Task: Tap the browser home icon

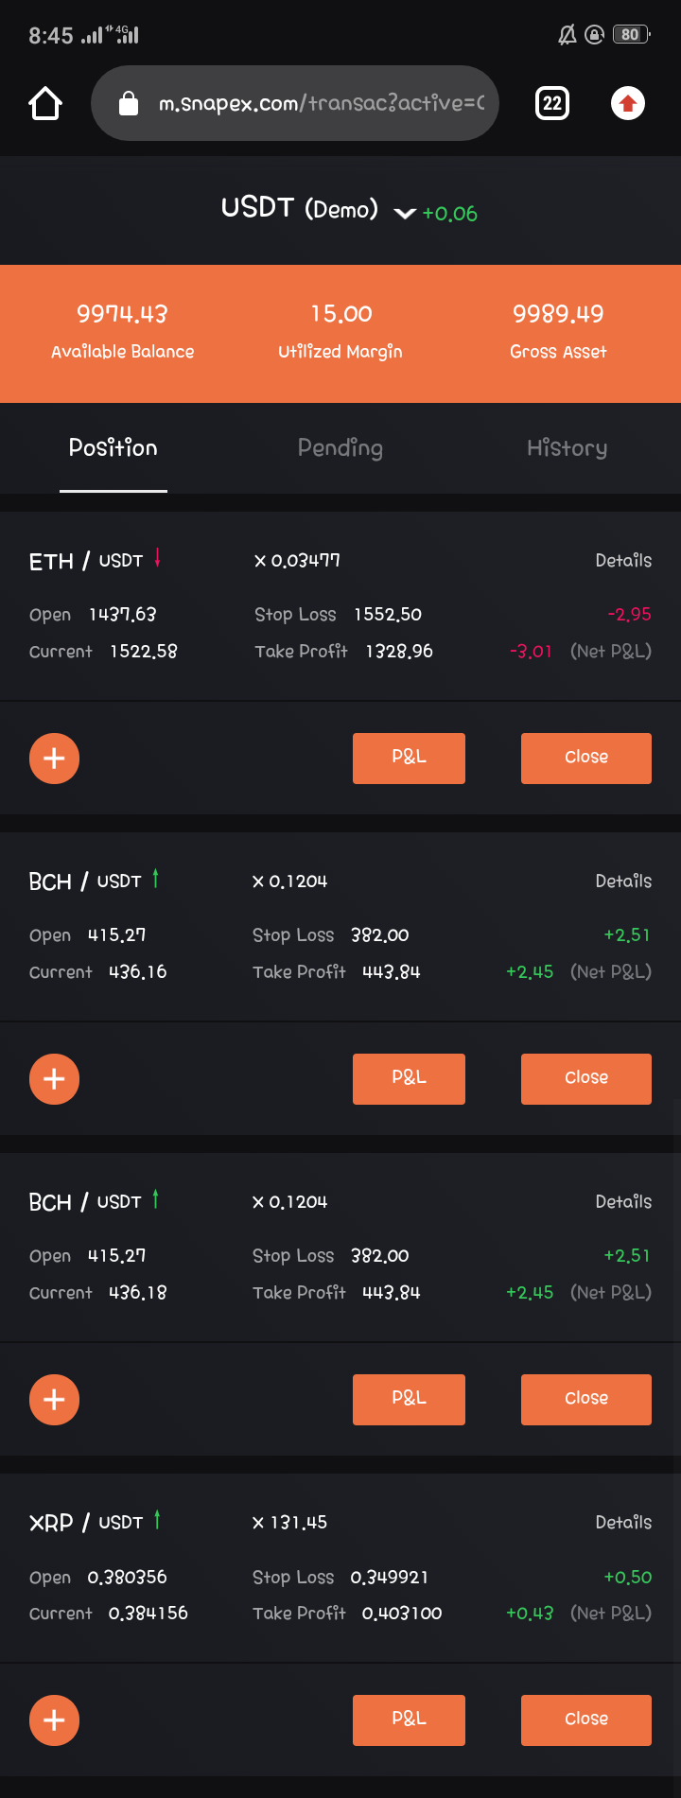Action: [45, 103]
